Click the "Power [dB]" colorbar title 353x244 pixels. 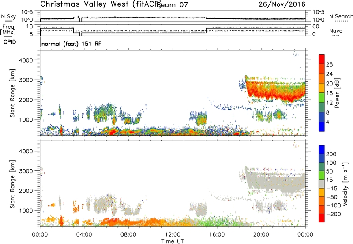[337, 93]
